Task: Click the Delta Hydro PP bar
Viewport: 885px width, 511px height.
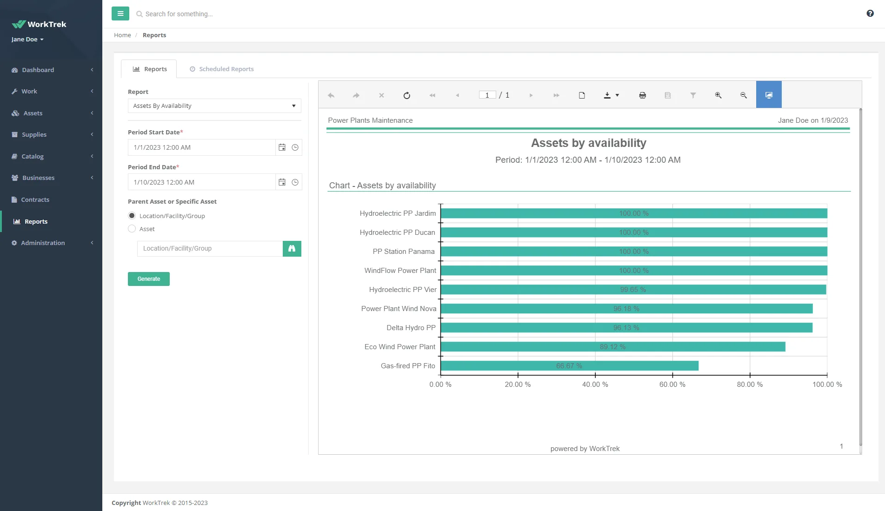Action: click(x=626, y=328)
